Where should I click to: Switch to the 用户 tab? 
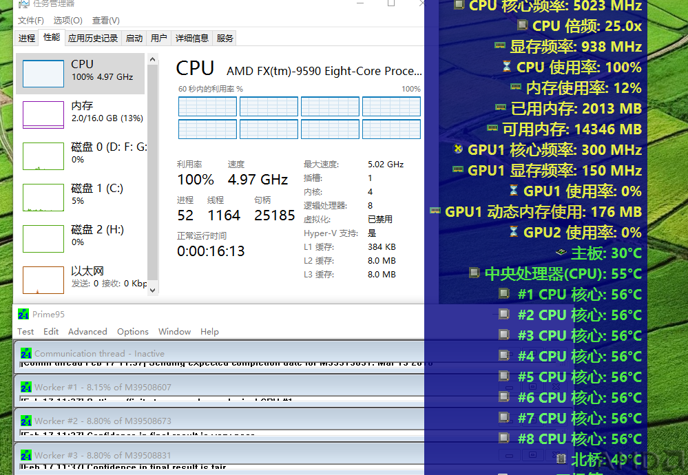tap(159, 38)
